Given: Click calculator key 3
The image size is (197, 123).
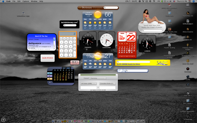Looking at the screenshot, I should coord(71,51).
